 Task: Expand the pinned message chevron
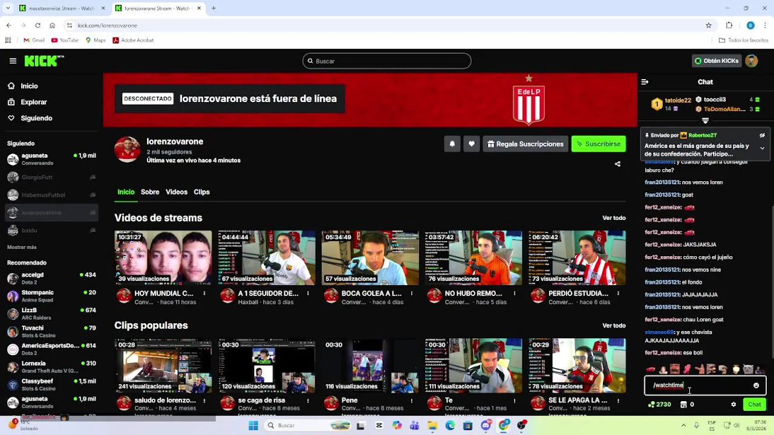pyautogui.click(x=762, y=148)
